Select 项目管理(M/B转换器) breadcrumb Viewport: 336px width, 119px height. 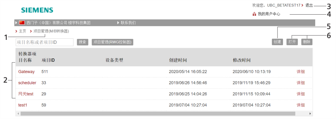[51, 31]
